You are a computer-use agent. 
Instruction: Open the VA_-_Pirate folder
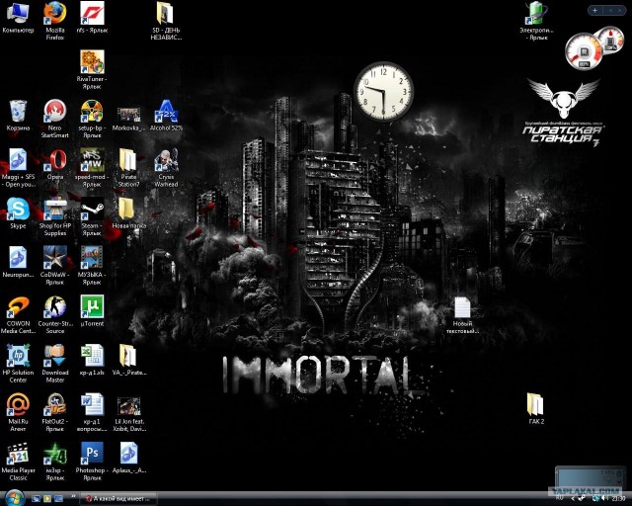coord(128,361)
